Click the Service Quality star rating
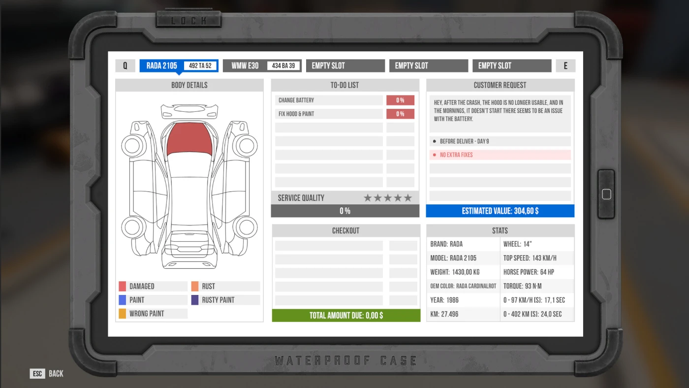 [388, 198]
